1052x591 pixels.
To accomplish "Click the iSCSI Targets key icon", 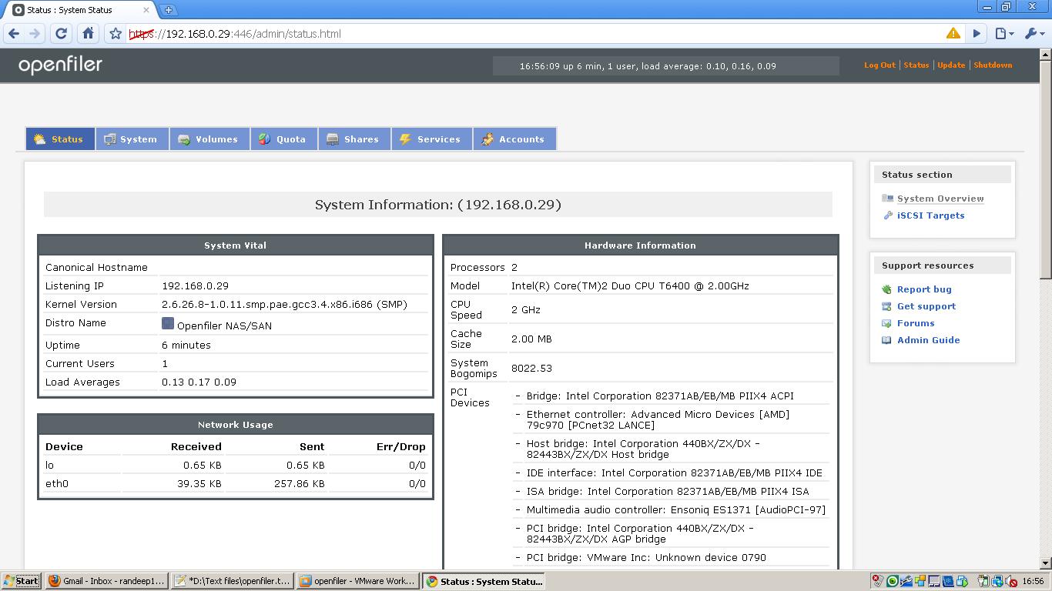I will [889, 215].
